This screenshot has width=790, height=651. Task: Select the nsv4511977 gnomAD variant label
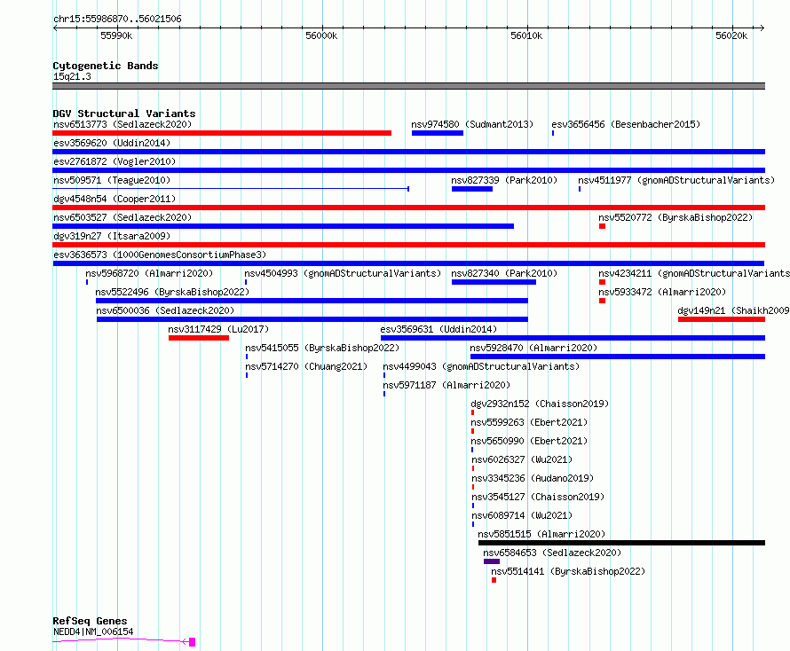pos(676,180)
